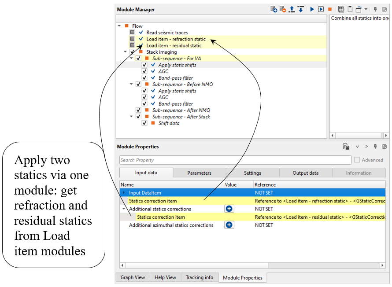Viewport: 392px width, 287px height.
Task: Expand the Input DataItem row
Action: tap(124, 193)
